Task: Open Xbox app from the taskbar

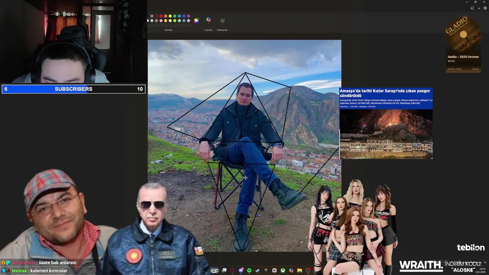Action: click(283, 270)
